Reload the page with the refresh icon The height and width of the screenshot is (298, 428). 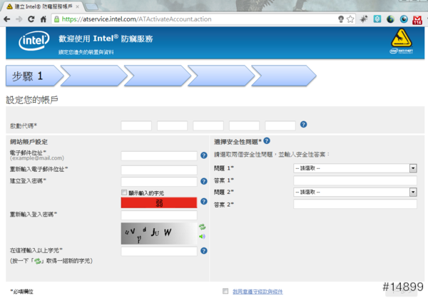click(x=31, y=19)
